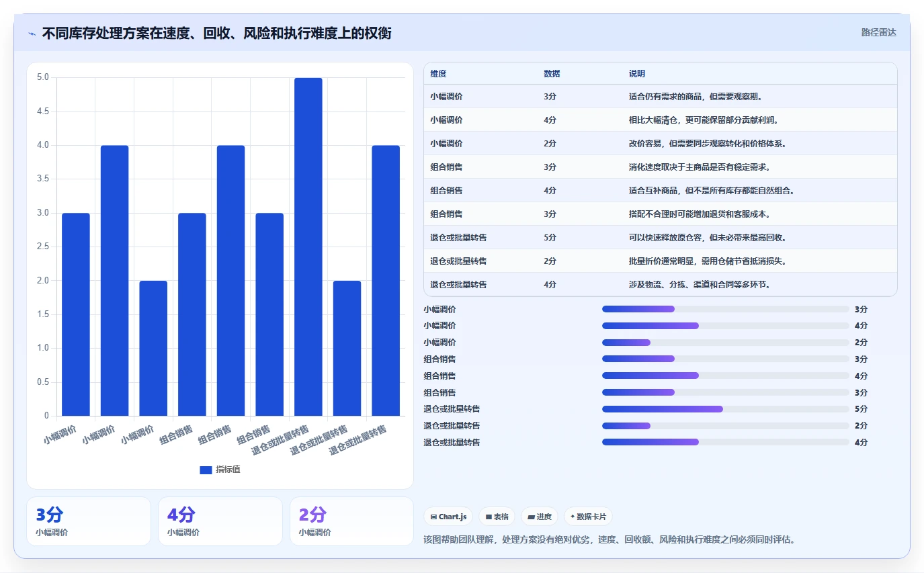Image resolution: width=924 pixels, height=573 pixels.
Task: Click the 5分 cell in the table
Action: 550,238
